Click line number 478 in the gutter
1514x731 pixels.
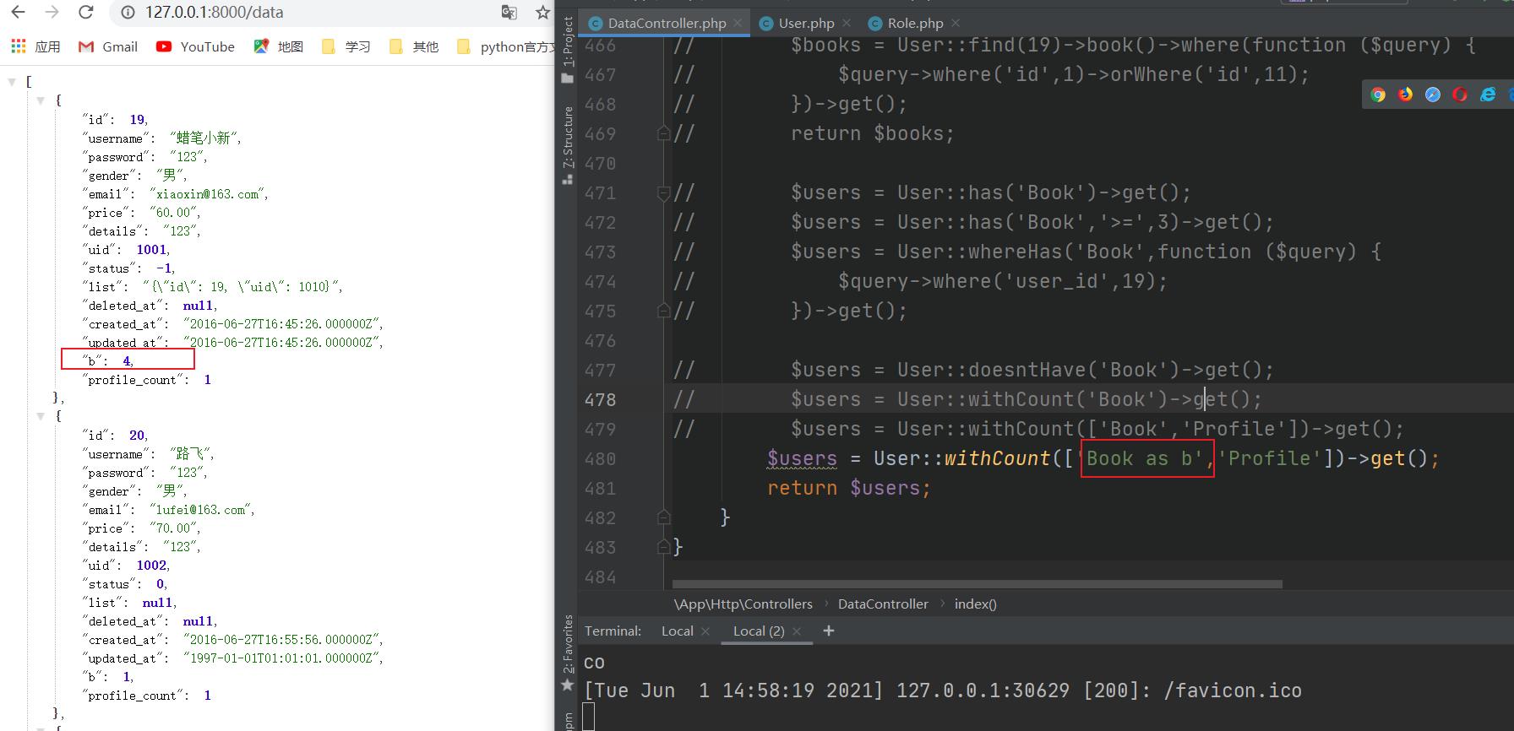tap(601, 400)
